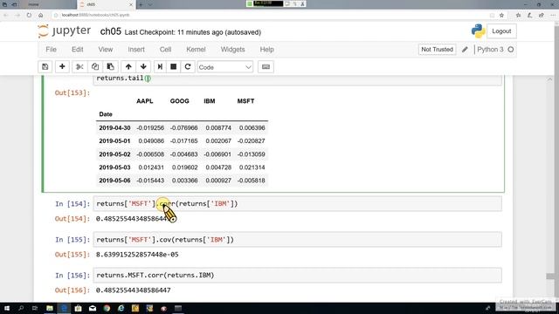Save and checkpoint the notebook

(x=45, y=67)
